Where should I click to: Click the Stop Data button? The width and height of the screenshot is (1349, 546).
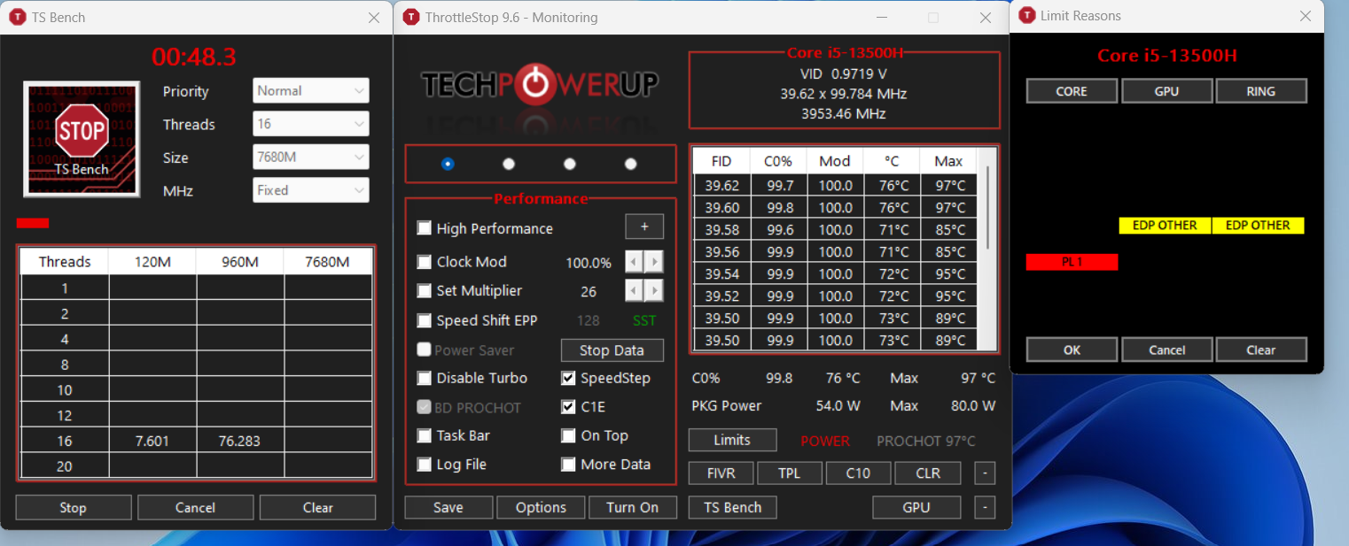[612, 350]
